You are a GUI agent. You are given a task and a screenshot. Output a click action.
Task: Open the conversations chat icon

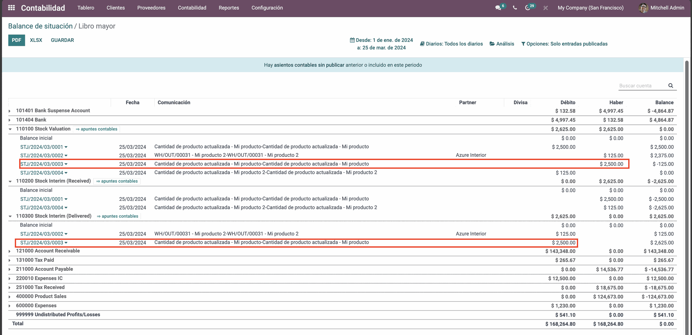point(498,8)
